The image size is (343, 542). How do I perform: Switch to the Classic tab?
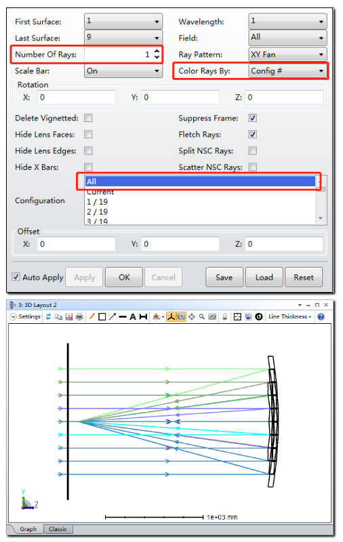click(58, 529)
